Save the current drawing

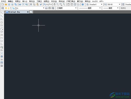pos(9,4)
